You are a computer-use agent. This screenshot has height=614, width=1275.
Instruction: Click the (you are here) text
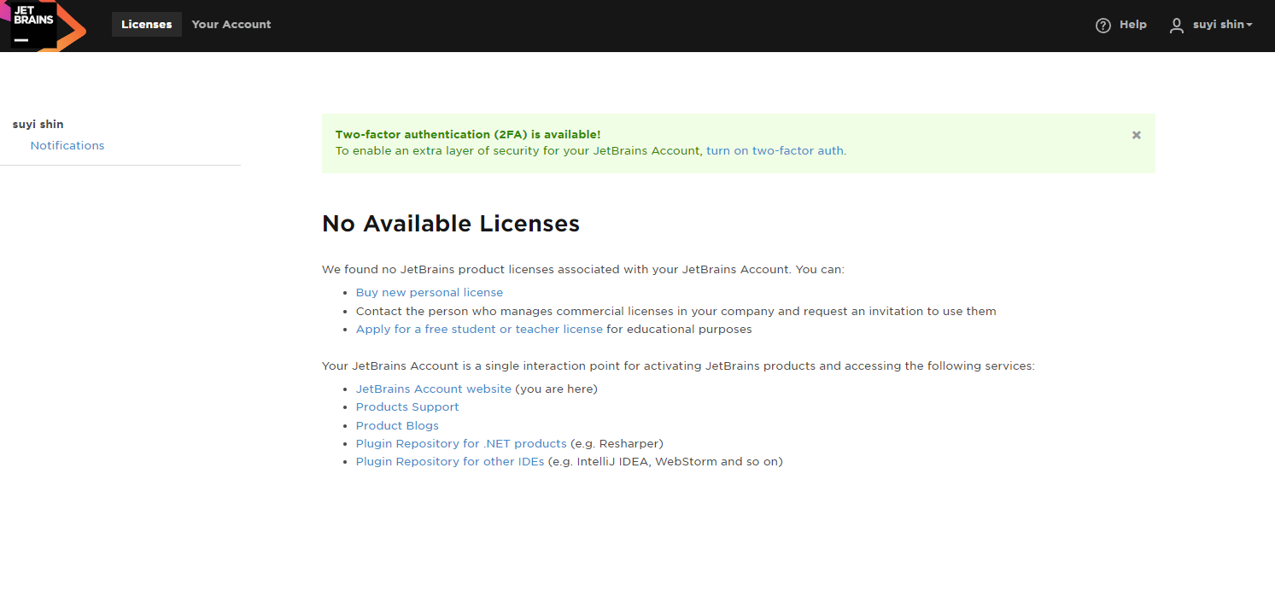[556, 389]
